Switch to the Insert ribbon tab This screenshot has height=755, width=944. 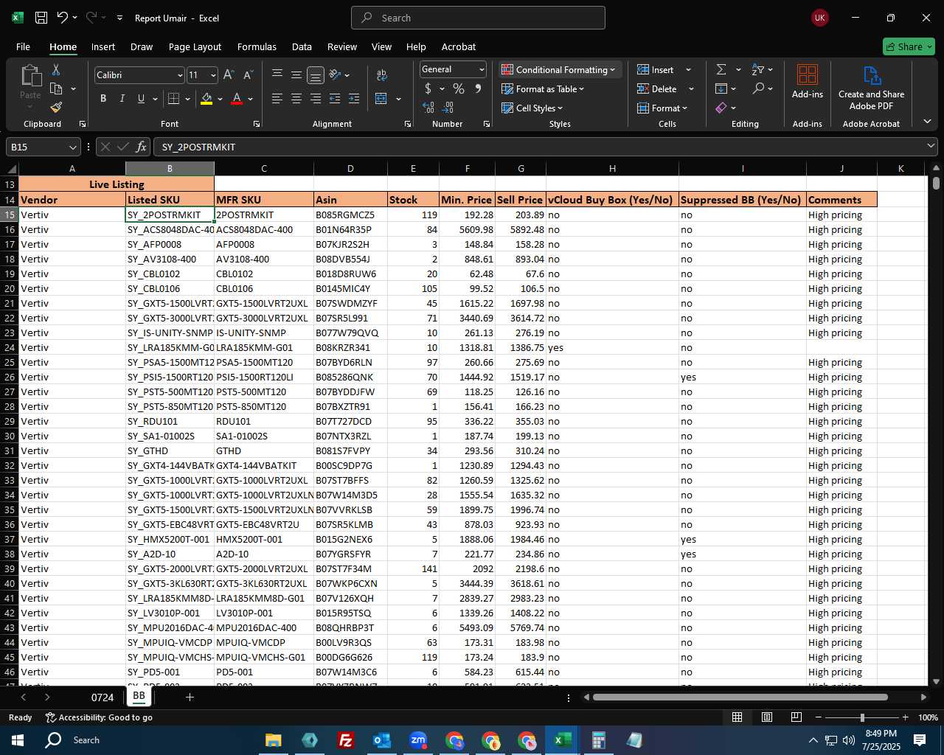103,46
